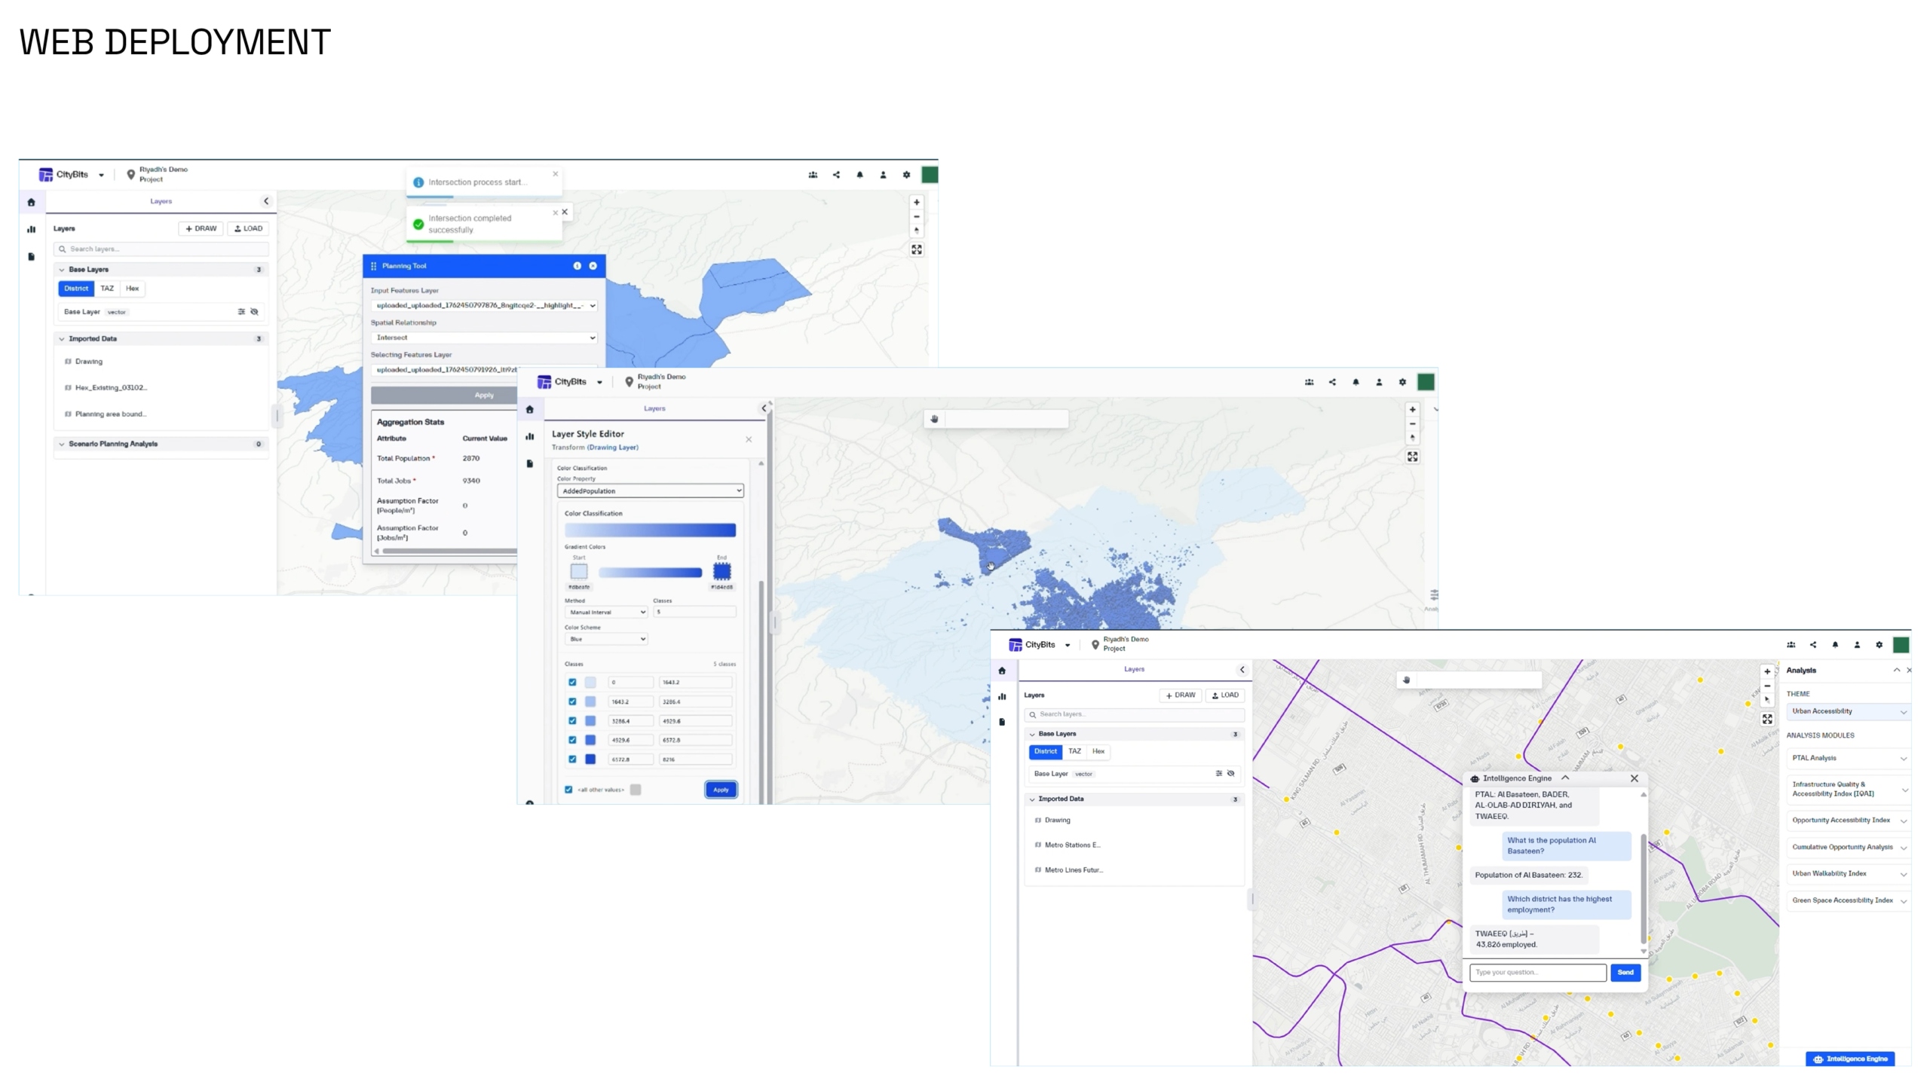Viewport: 1930px width, 1085px height.
Task: Click the bell notifications icon in third window
Action: [x=1835, y=645]
